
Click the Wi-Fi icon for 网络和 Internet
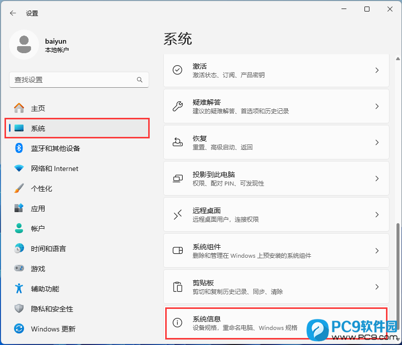19,168
